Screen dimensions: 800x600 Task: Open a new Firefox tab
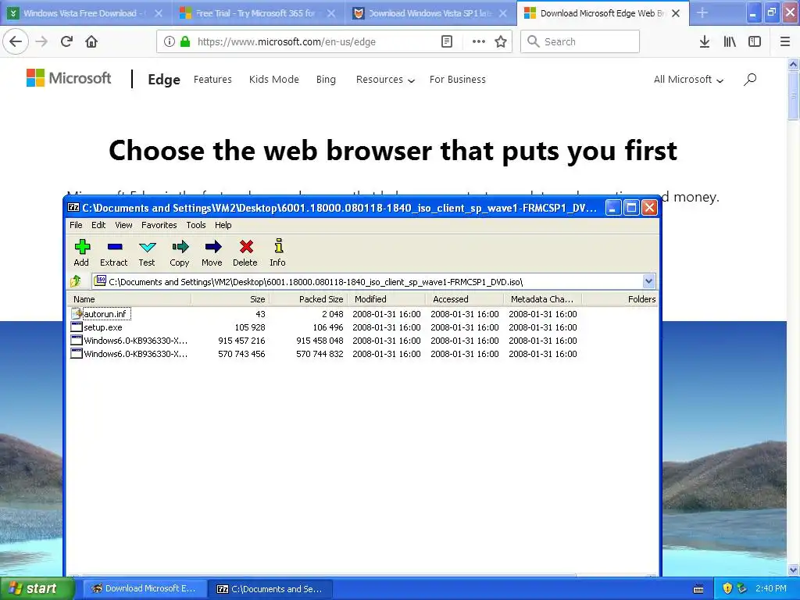[702, 12]
